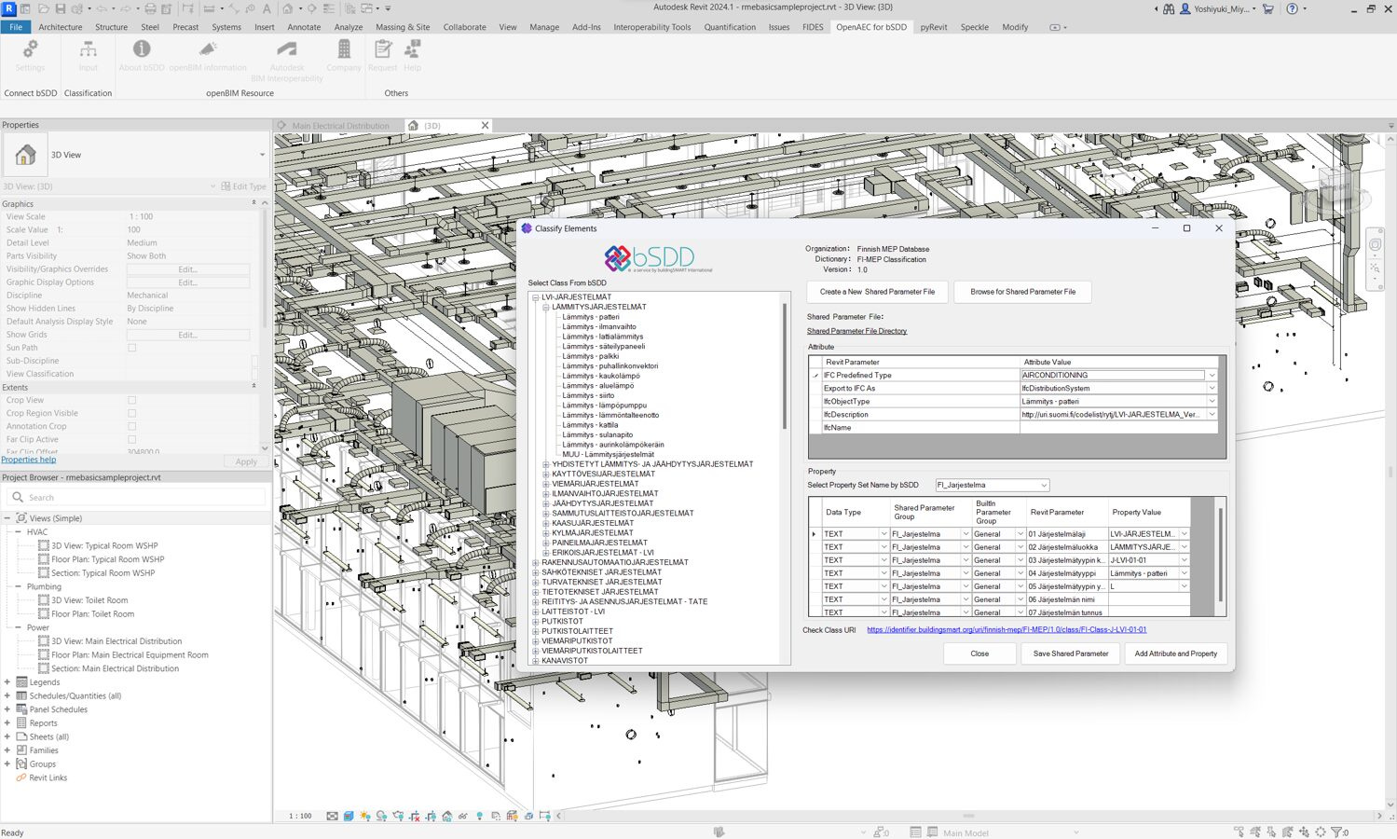Click the Sun Path icon in view control bar
1397x839 pixels.
point(364,816)
